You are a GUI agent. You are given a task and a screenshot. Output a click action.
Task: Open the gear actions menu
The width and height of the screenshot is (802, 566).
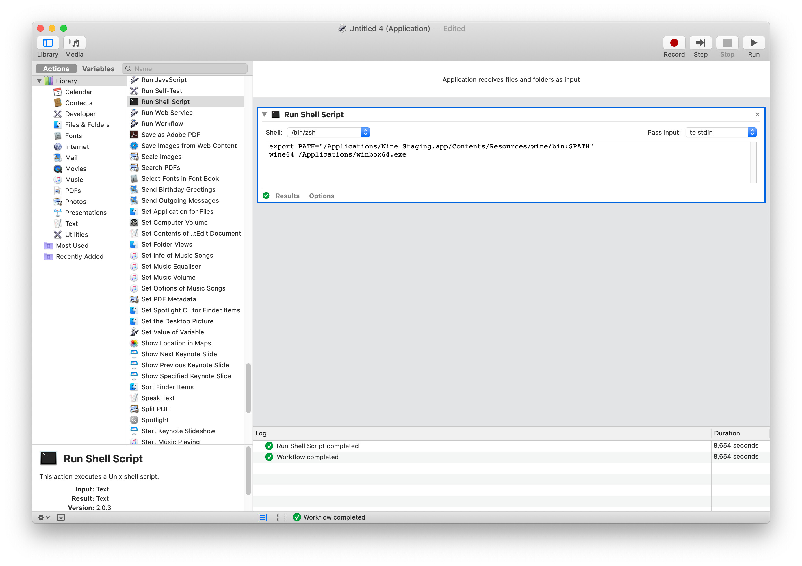(x=44, y=517)
